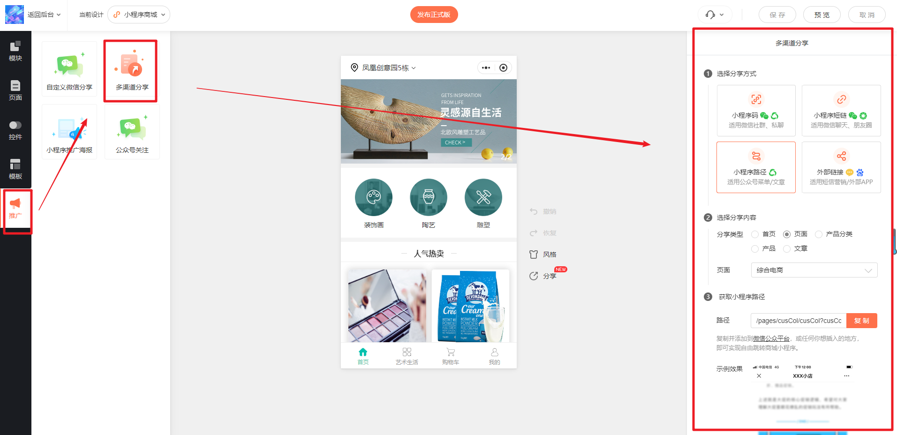Open the 微信公众平台 link
This screenshot has height=435, width=897.
click(771, 338)
